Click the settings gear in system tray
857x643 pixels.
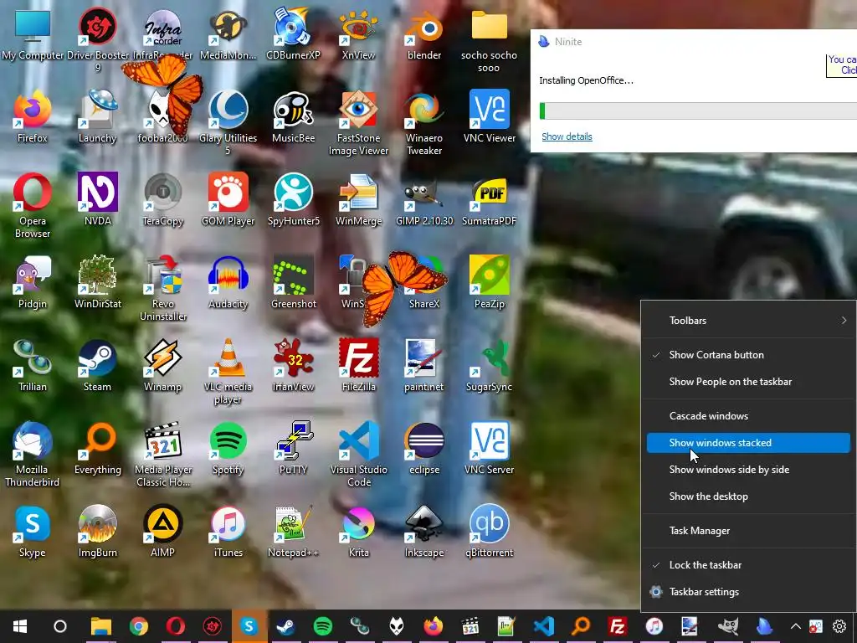click(839, 626)
